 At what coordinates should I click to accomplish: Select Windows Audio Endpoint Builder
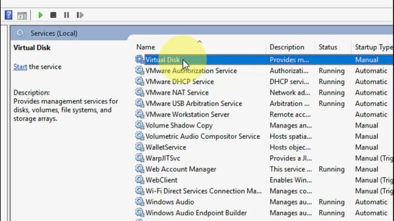pos(196,213)
